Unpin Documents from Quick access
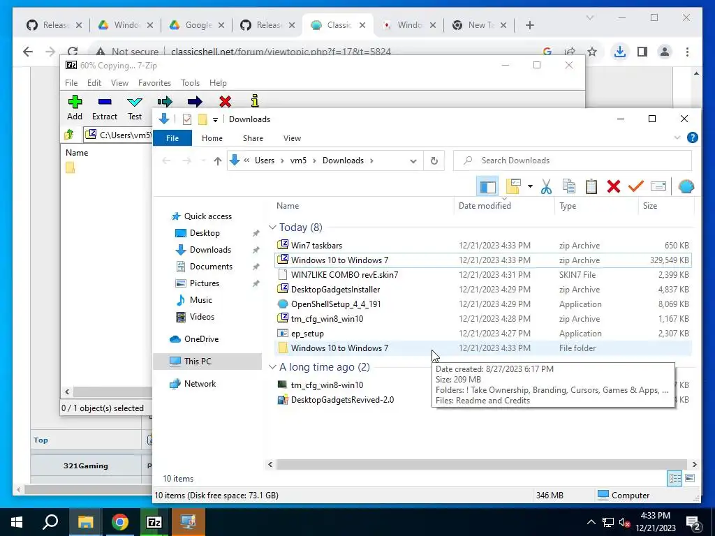The width and height of the screenshot is (715, 536). 256,267
